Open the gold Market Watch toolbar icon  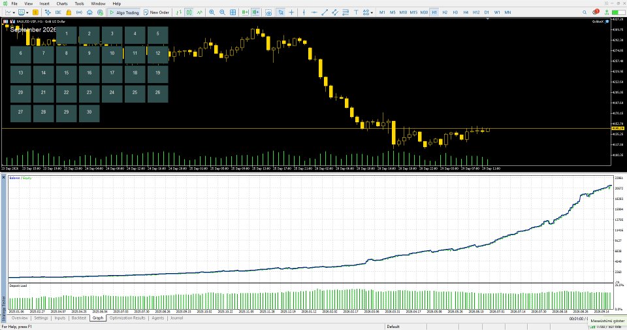point(35,12)
